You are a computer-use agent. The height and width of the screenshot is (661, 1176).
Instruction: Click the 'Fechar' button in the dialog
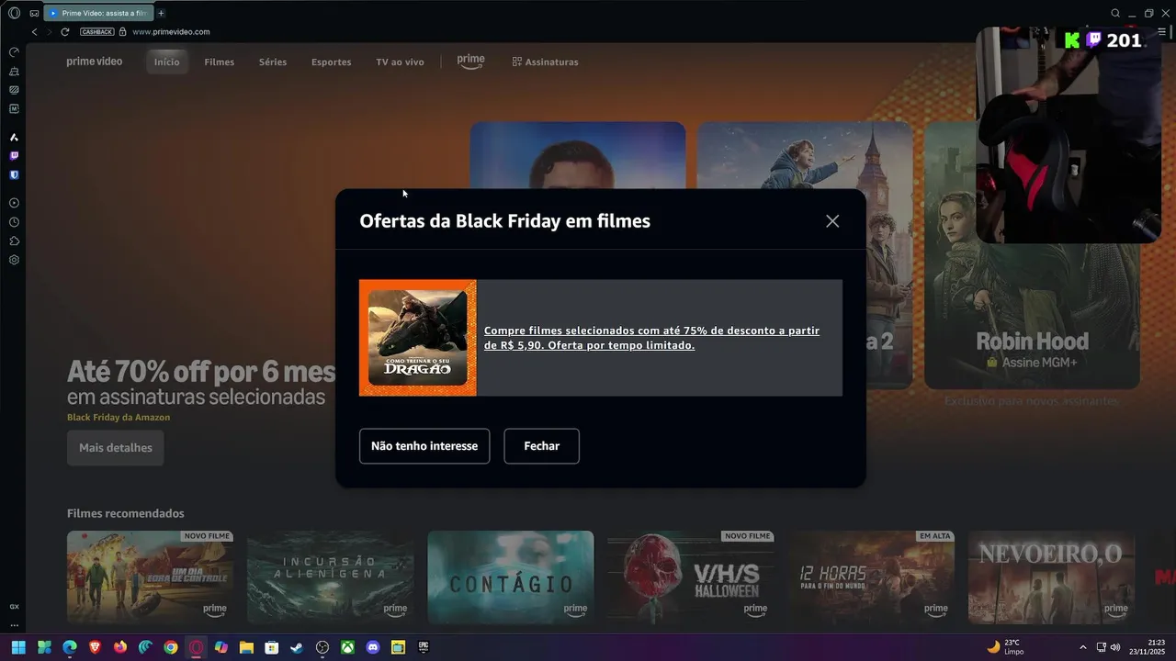(541, 446)
